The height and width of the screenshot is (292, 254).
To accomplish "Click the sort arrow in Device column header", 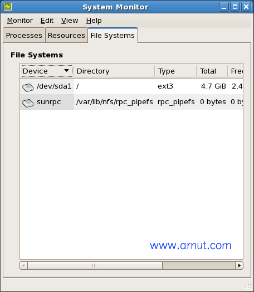I will click(x=66, y=71).
